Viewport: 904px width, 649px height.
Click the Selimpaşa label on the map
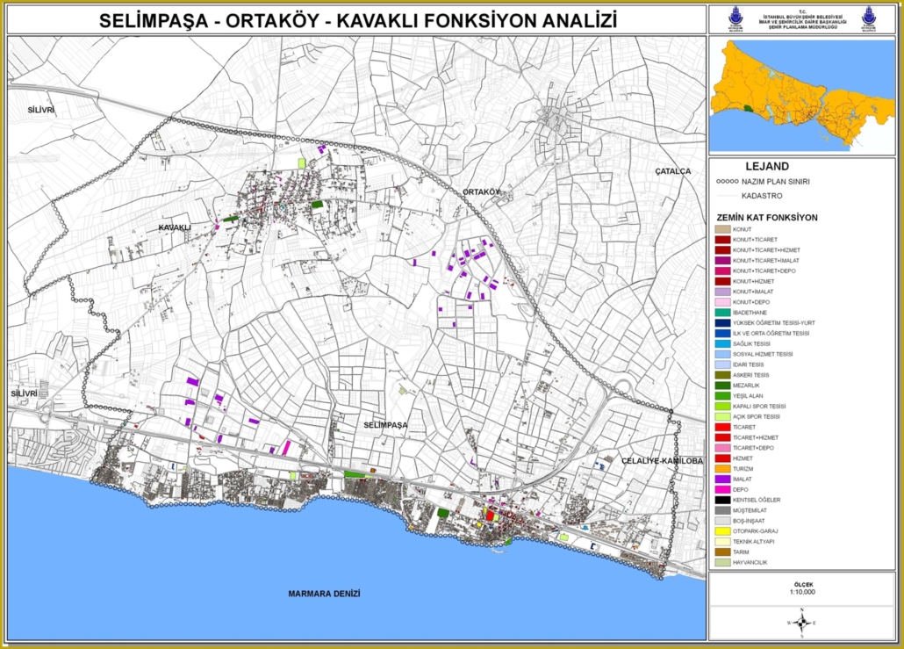tap(384, 424)
